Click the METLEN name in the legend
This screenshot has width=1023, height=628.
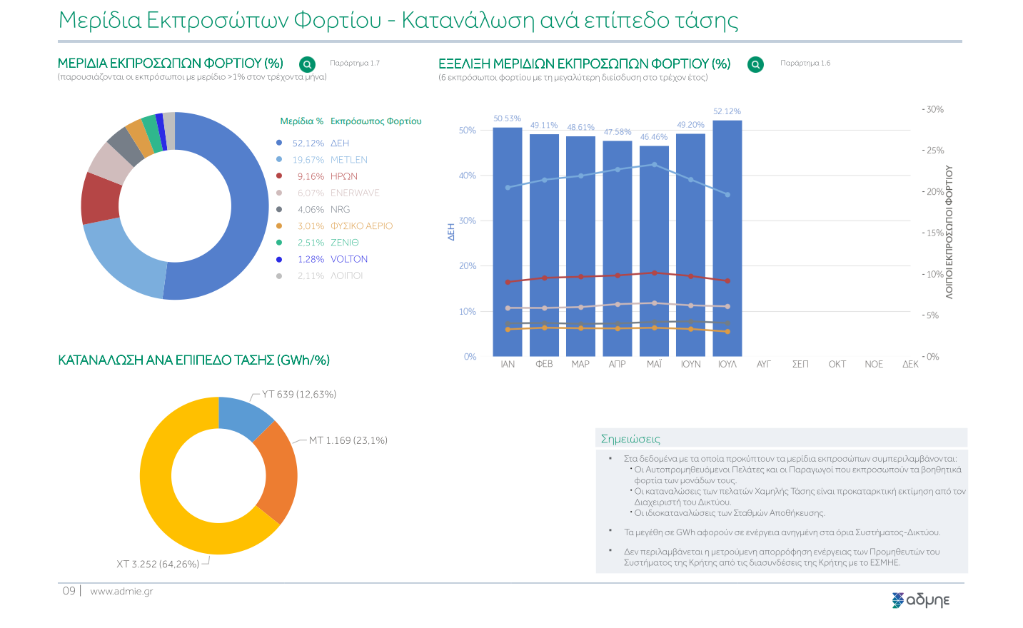(349, 160)
